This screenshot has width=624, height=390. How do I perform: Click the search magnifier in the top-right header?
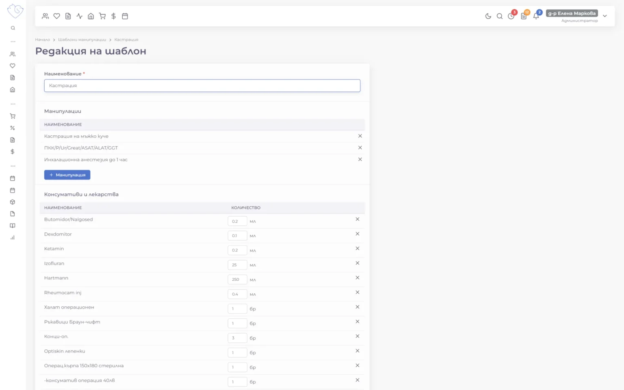500,16
